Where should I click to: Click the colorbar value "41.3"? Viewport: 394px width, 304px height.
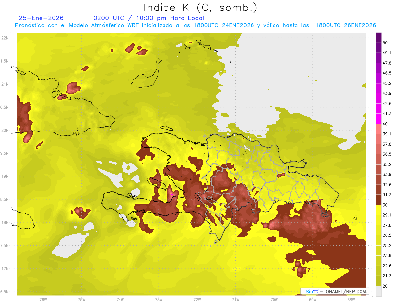tap(387, 114)
